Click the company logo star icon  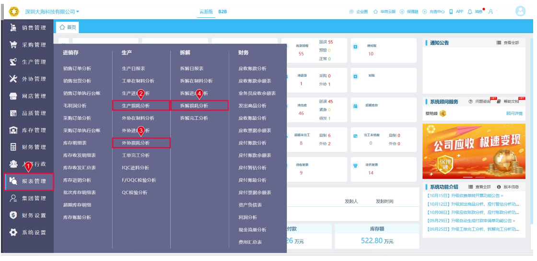coord(14,12)
